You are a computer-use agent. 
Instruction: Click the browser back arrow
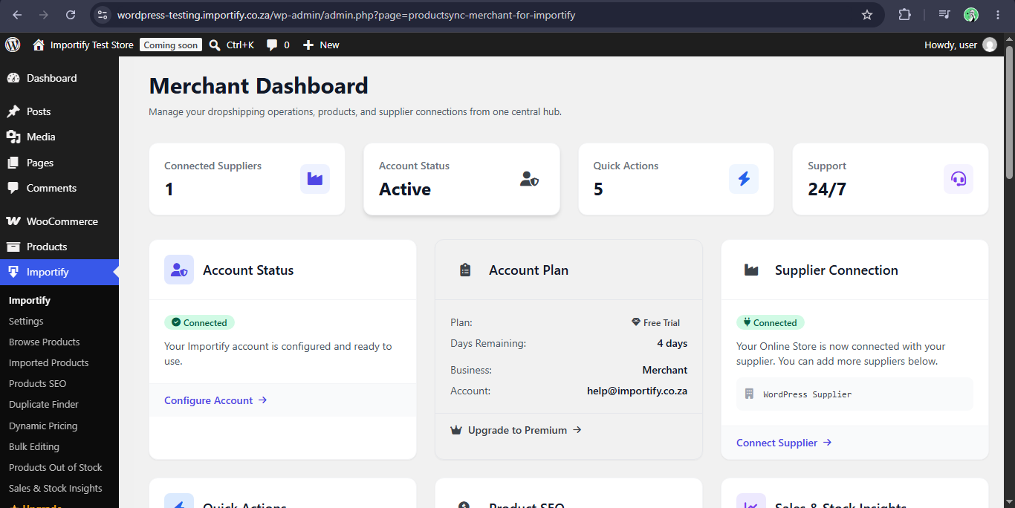(18, 15)
